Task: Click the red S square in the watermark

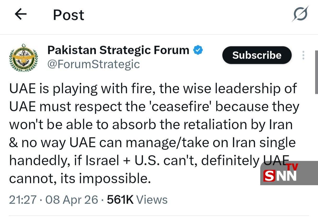Action: click(x=269, y=176)
